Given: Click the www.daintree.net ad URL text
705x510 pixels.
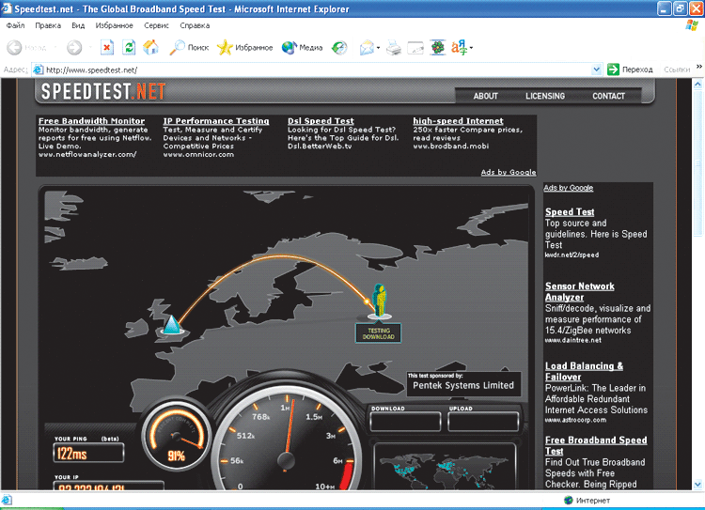Looking at the screenshot, I should tap(572, 340).
